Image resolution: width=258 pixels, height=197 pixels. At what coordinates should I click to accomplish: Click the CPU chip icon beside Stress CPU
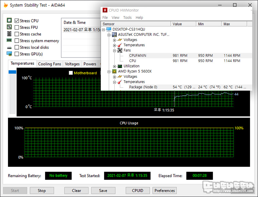click(x=9, y=20)
